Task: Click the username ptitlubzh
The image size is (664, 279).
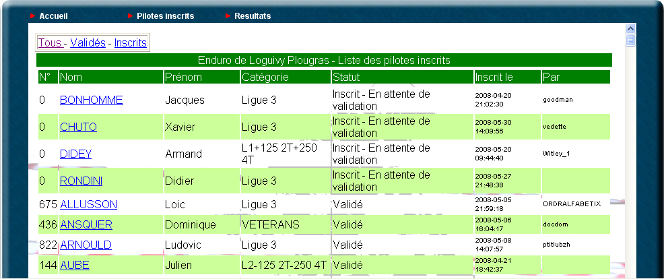Action: (558, 245)
